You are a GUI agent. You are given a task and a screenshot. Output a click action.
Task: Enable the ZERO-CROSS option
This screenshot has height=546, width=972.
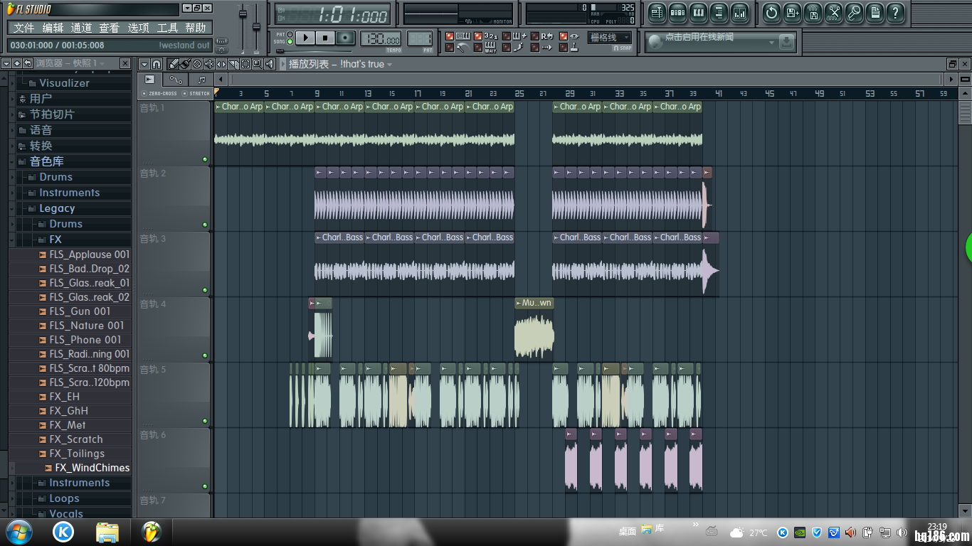[159, 94]
